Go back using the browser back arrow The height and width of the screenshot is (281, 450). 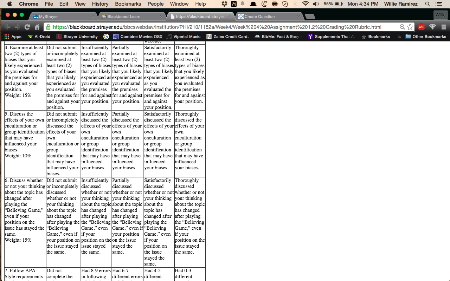coord(7,27)
